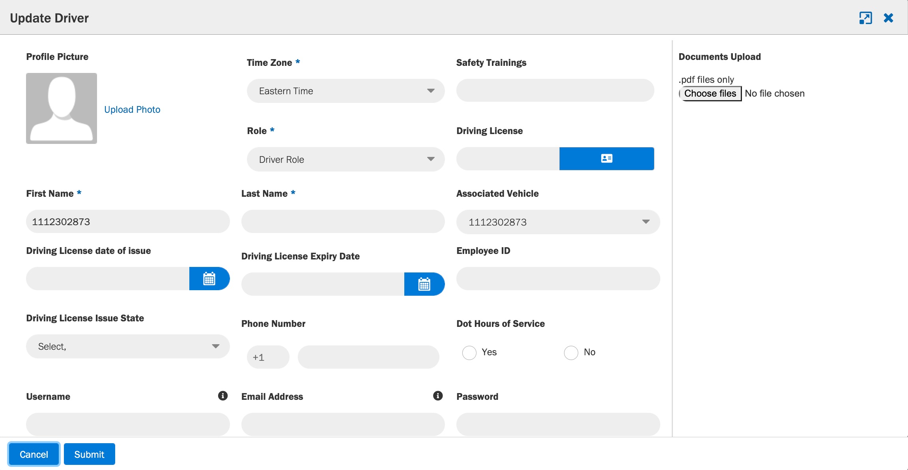Click the Driving License ID card button

pyautogui.click(x=607, y=159)
